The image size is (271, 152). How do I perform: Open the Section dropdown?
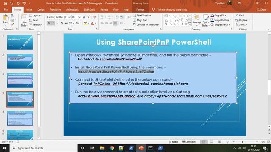pyautogui.click(x=36, y=24)
